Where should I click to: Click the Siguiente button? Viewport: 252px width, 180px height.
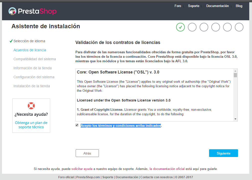pyautogui.click(x=223, y=153)
